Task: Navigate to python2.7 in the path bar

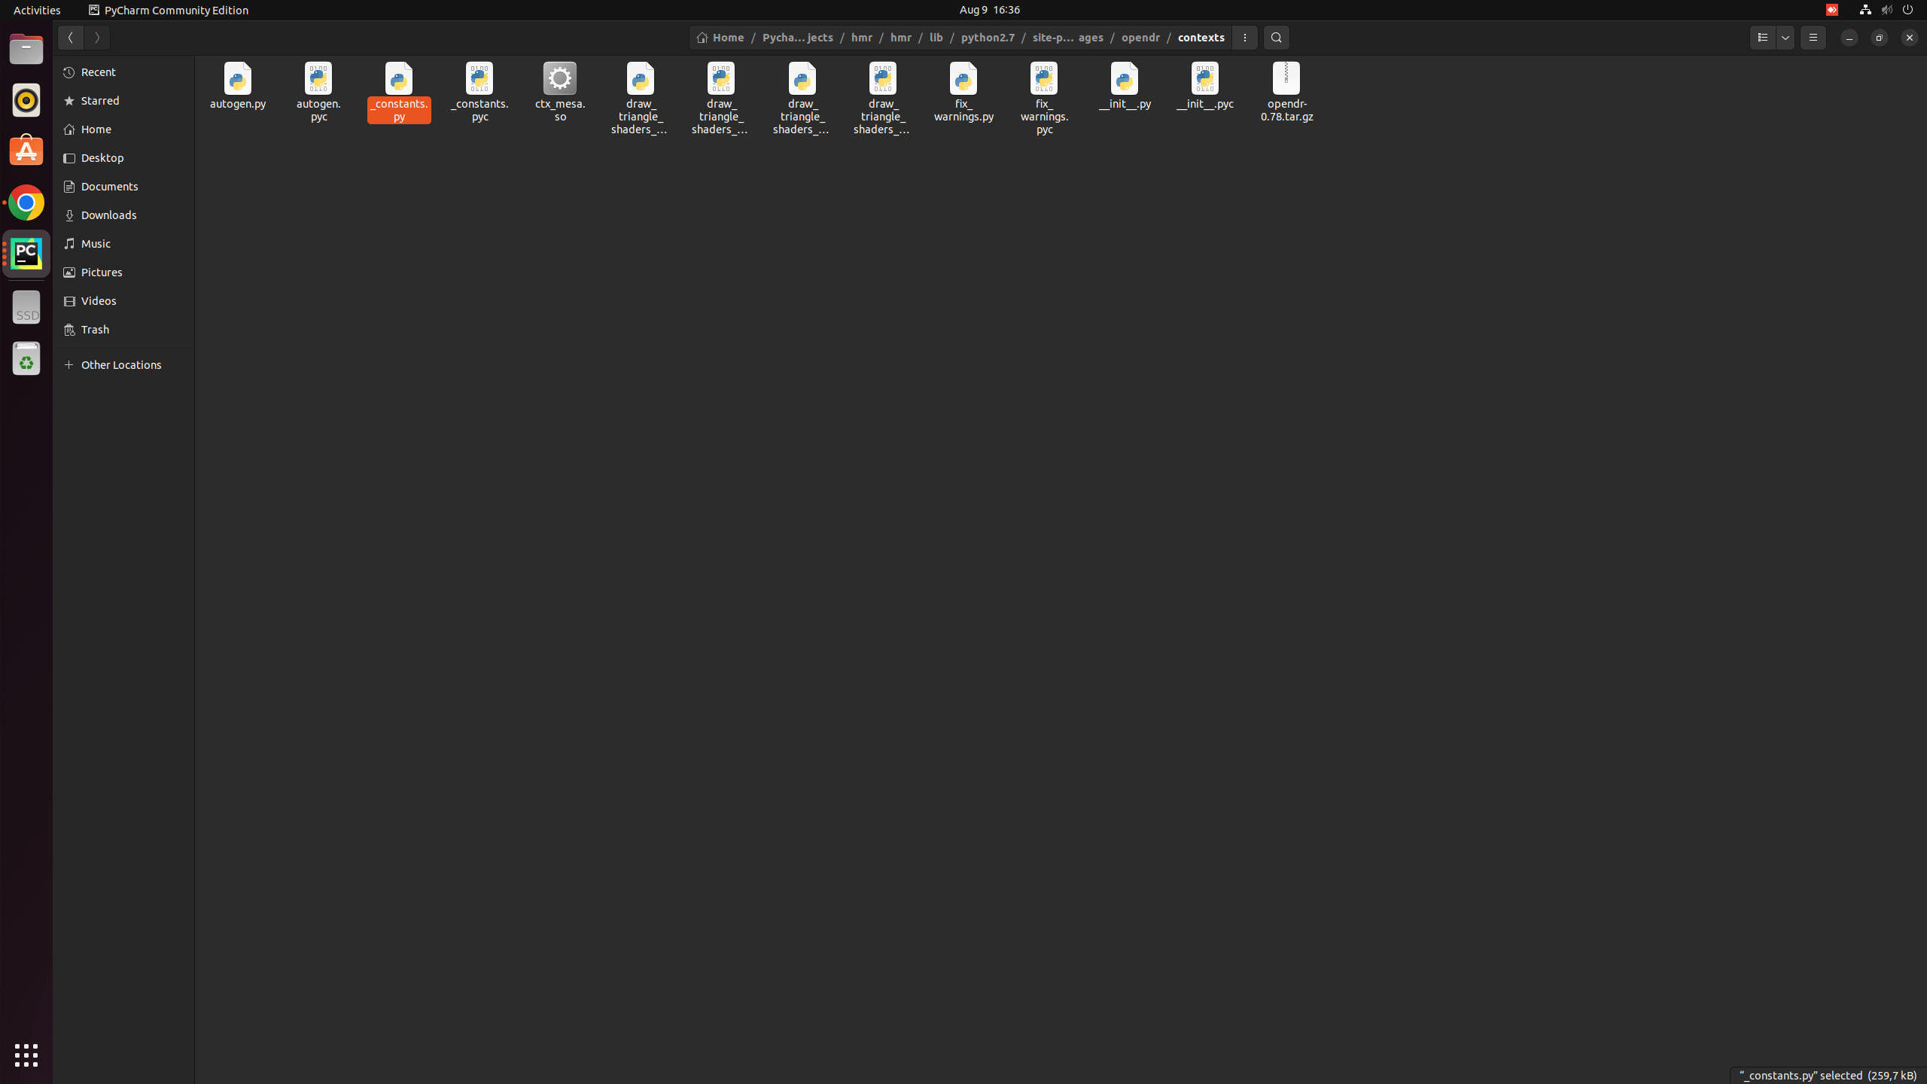Action: [987, 38]
